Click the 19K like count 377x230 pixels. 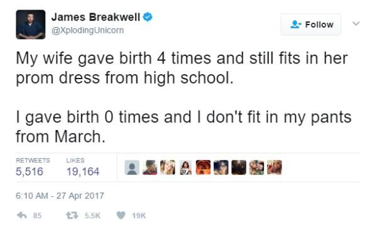pos(139,216)
